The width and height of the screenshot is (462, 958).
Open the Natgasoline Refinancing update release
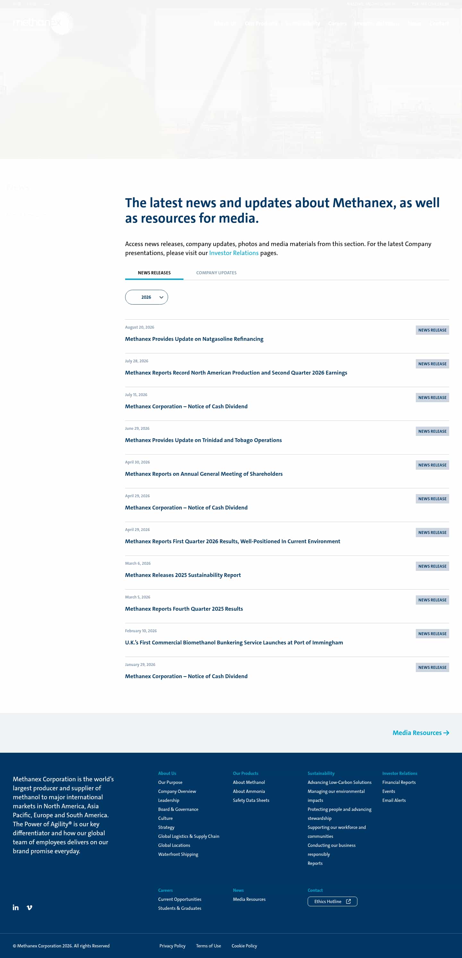pos(194,339)
